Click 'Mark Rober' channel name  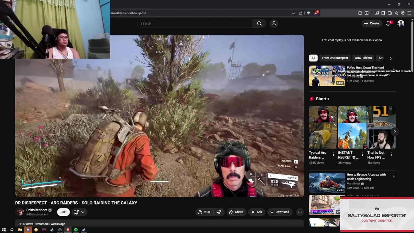pos(354,184)
